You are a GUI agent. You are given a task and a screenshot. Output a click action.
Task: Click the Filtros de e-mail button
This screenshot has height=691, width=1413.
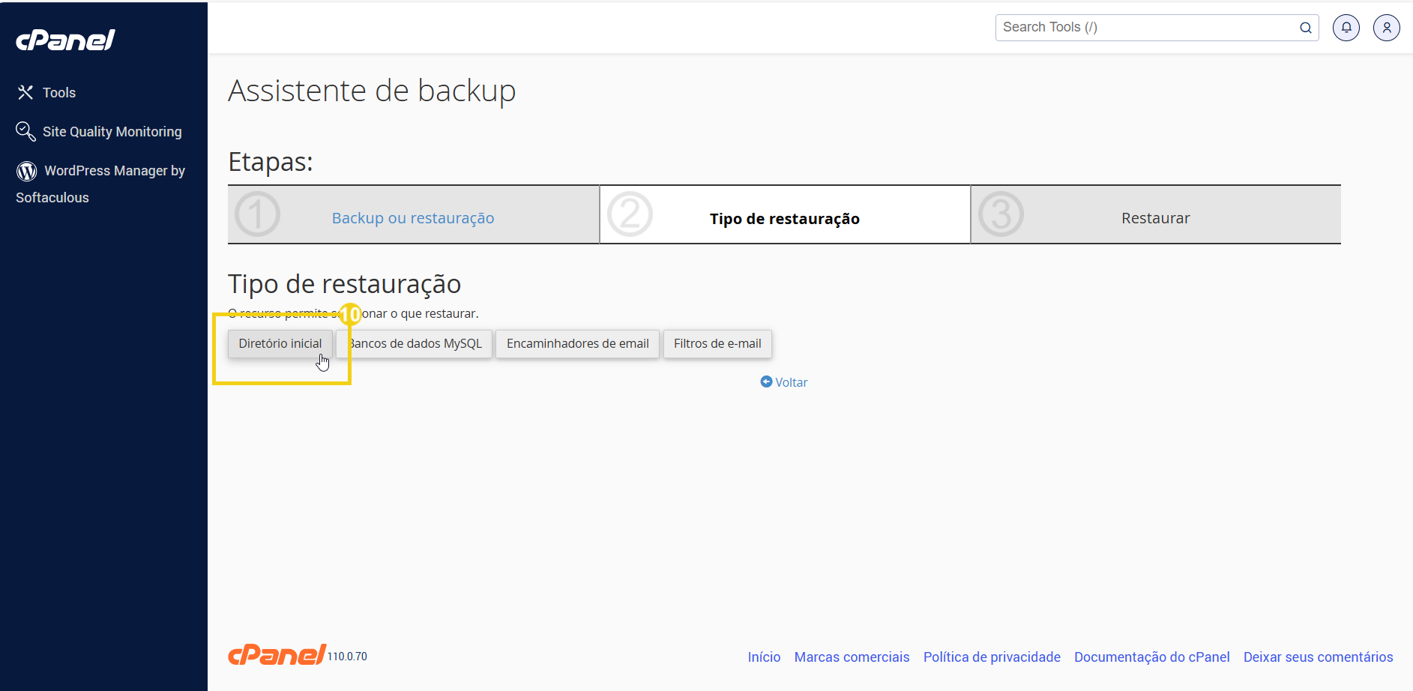pyautogui.click(x=717, y=343)
